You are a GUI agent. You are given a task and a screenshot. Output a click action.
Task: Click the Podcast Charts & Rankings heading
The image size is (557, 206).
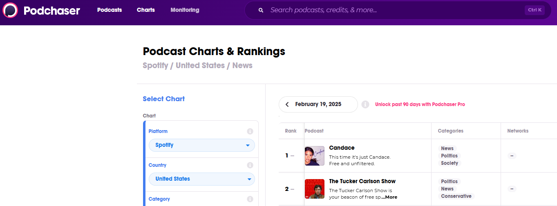(214, 51)
